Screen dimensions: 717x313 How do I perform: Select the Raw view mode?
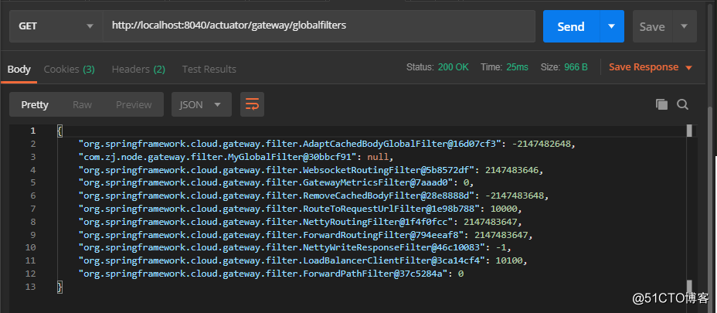pos(83,105)
